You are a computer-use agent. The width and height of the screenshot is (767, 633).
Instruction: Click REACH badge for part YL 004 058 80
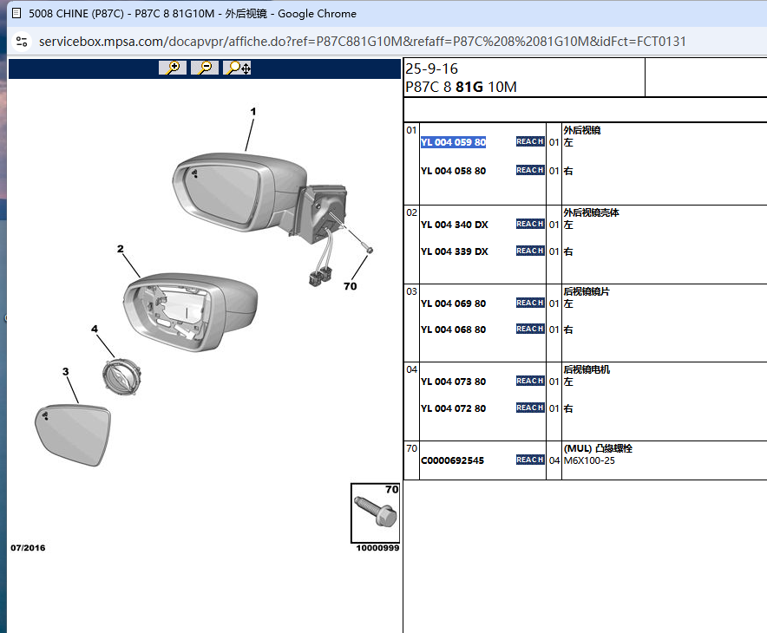pos(529,170)
